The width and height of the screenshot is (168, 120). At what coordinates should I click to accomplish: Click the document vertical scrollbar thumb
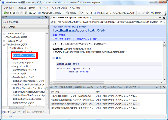(165, 46)
